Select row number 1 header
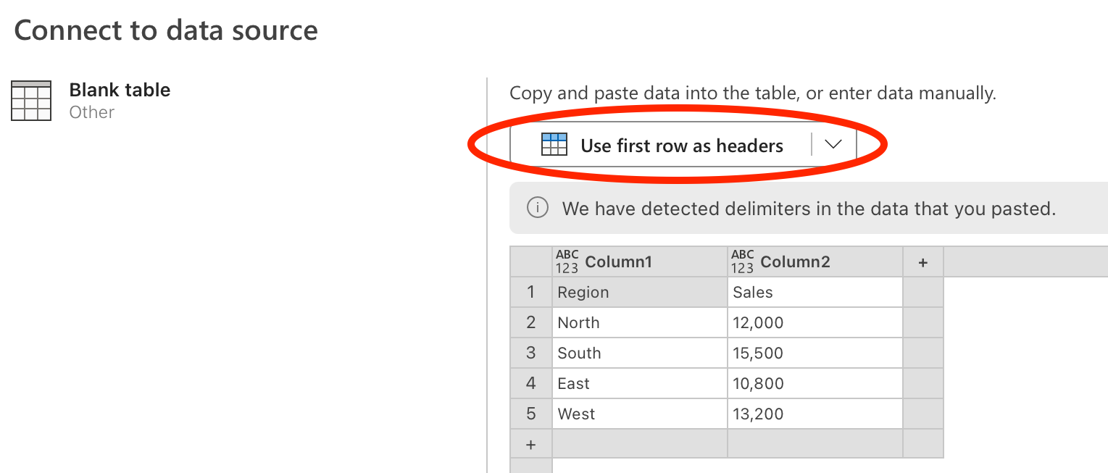 pyautogui.click(x=530, y=292)
